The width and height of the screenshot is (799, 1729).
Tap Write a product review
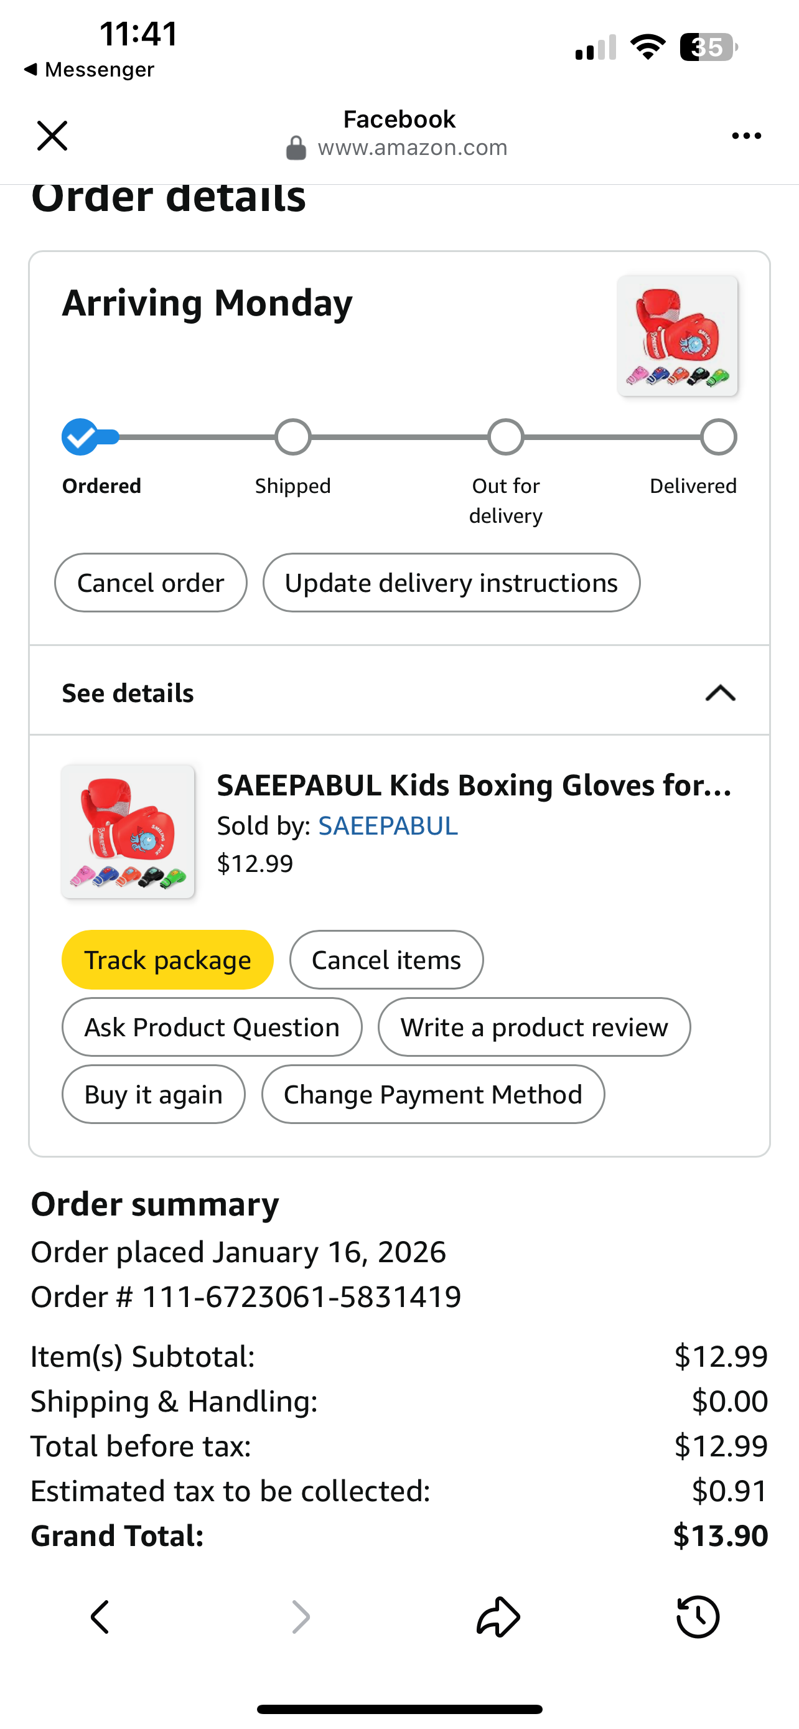[533, 1027]
